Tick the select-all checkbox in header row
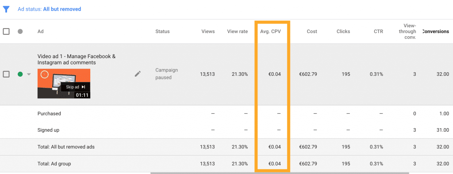The width and height of the screenshot is (453, 174). click(6, 31)
